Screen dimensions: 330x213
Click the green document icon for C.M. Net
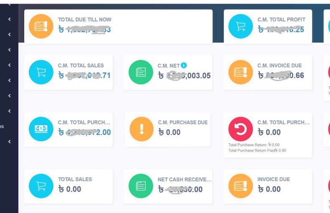click(141, 72)
